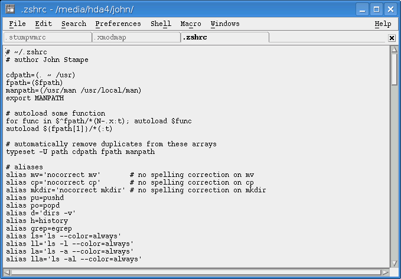Click the 'alias ll=' line
401x279 pixels.
point(70,244)
